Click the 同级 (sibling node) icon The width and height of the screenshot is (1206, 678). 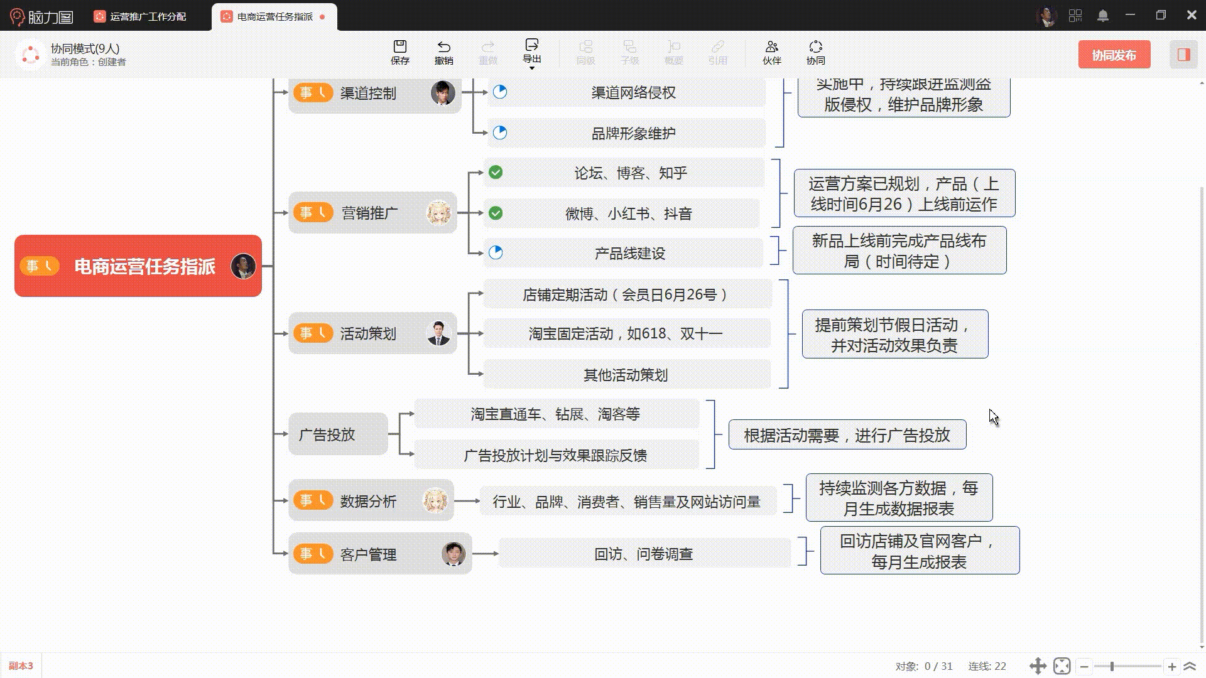585,53
